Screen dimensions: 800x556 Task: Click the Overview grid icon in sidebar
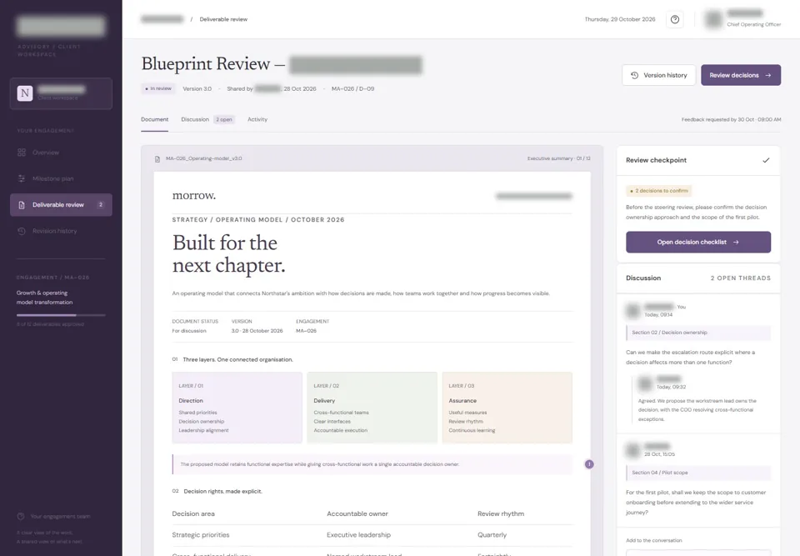pyautogui.click(x=22, y=153)
